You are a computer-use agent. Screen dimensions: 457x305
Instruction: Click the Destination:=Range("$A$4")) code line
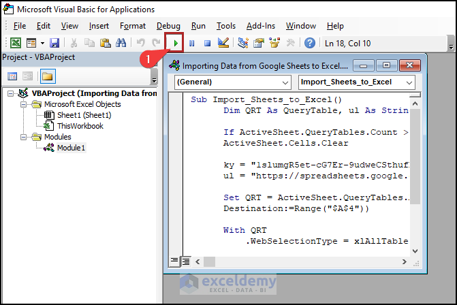tap(296, 208)
